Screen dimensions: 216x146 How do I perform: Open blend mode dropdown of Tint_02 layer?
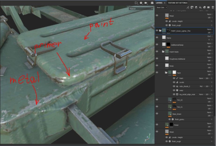[x=210, y=98]
